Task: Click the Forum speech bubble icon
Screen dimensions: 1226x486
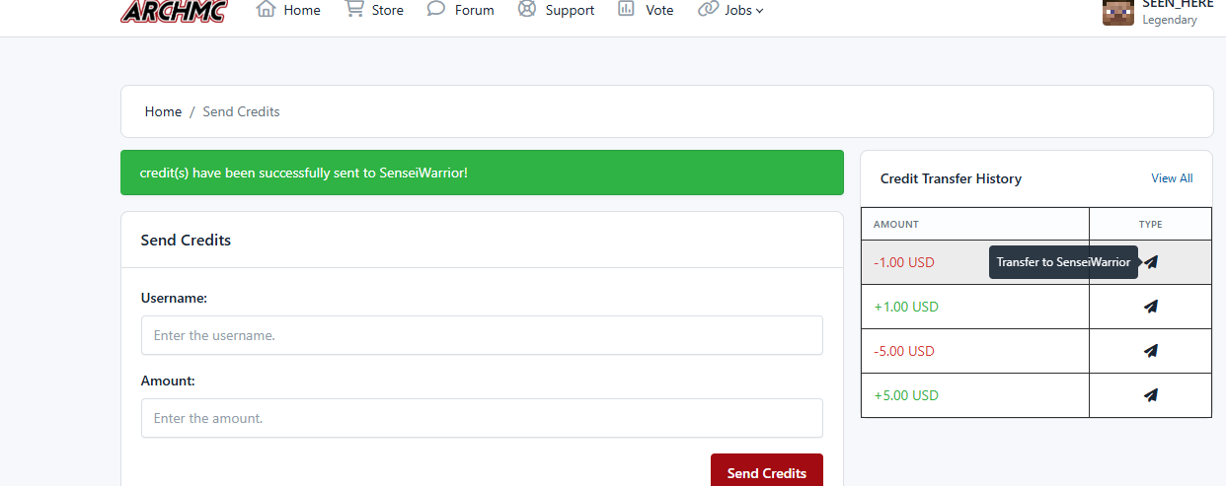Action: pos(436,9)
